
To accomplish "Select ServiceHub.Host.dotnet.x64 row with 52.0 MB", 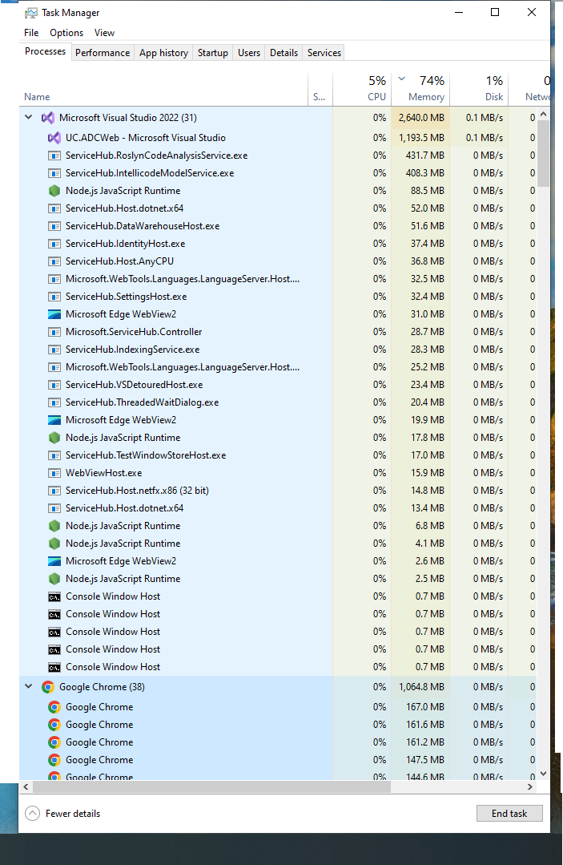I will point(278,208).
